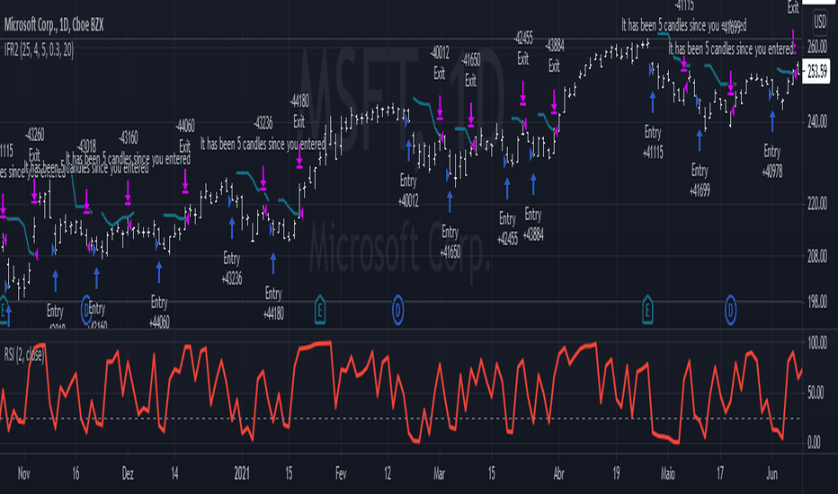This screenshot has width=838, height=494.
Task: Click the RSI 0.00 scale label
Action: (813, 442)
